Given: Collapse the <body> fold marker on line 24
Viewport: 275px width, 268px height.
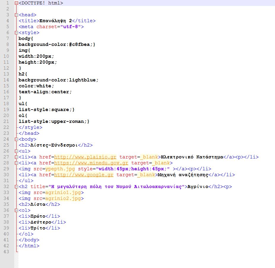Looking at the screenshot, I should [x=16, y=139].
